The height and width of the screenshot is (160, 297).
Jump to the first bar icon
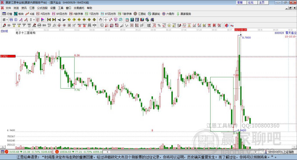point(49,20)
